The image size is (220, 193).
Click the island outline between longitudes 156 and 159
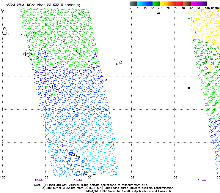point(121,62)
